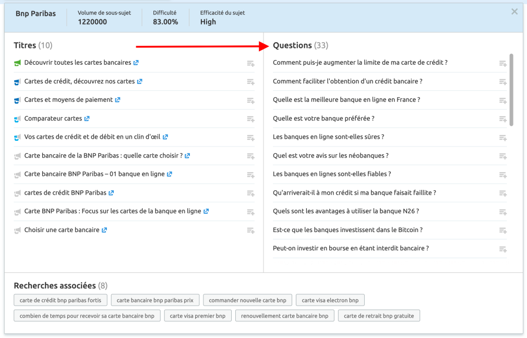
Task: Select question 'Quel est votre avis sur les néobanques ?'
Action: (331, 156)
